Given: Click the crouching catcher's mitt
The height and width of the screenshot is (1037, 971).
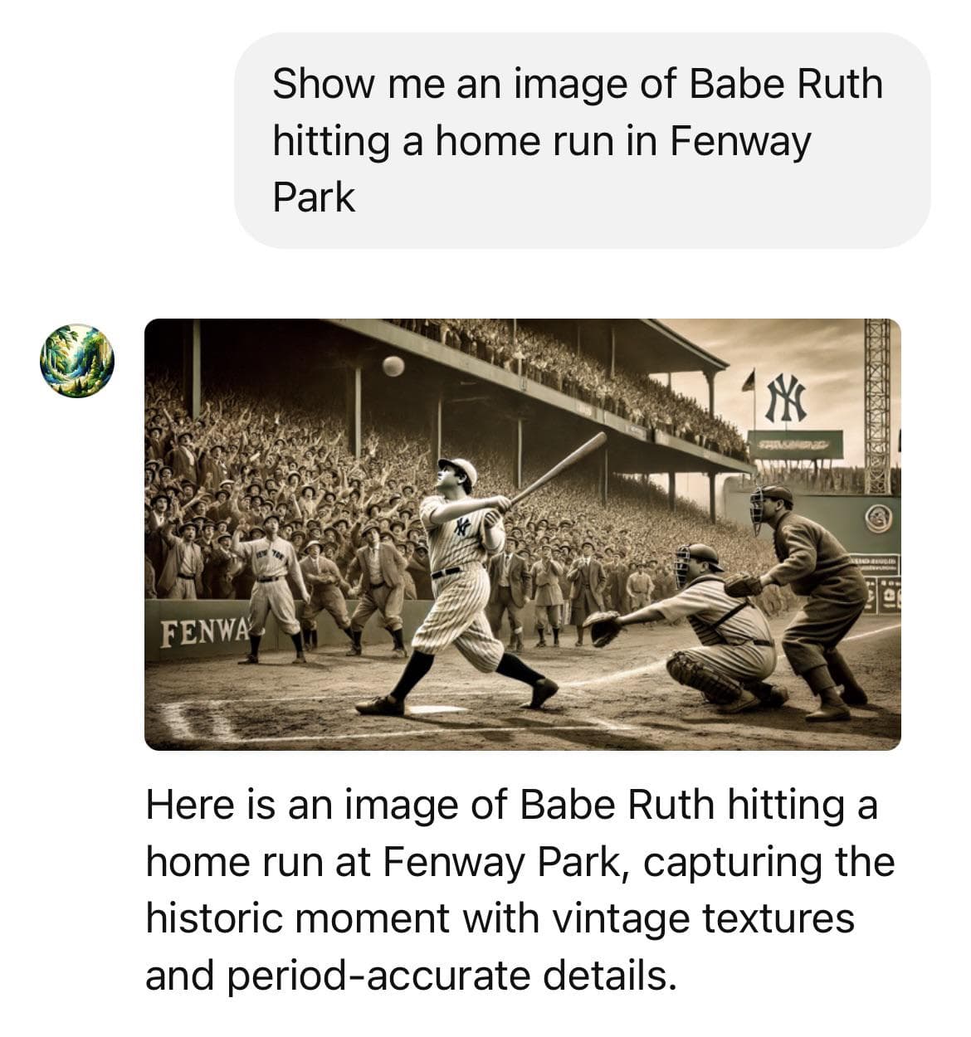Looking at the screenshot, I should point(603,628).
